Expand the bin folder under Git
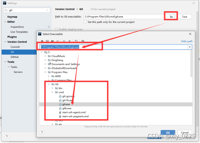200x143 pixels. tap(52, 88)
